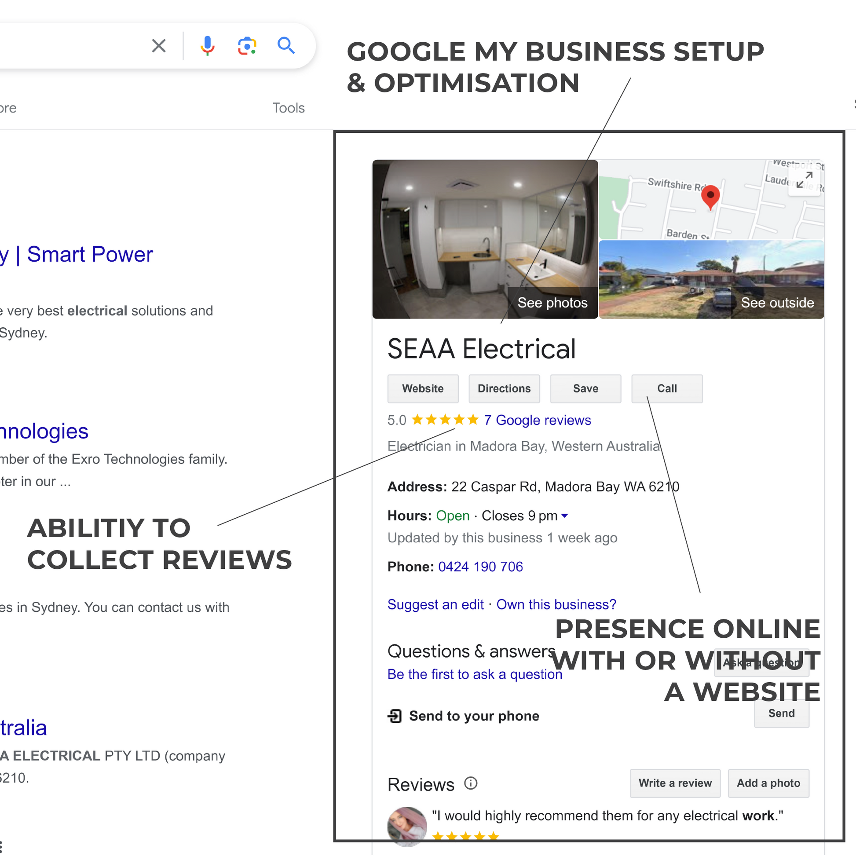Open the See photos thumbnail
This screenshot has width=856, height=856.
tap(485, 239)
